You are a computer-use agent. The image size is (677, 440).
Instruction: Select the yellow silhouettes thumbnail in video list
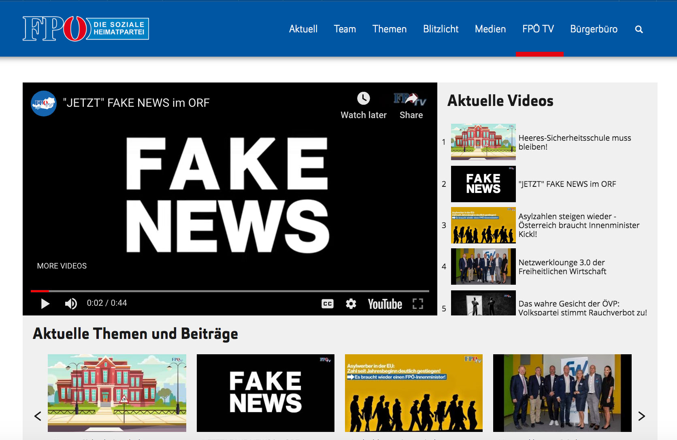point(483,225)
